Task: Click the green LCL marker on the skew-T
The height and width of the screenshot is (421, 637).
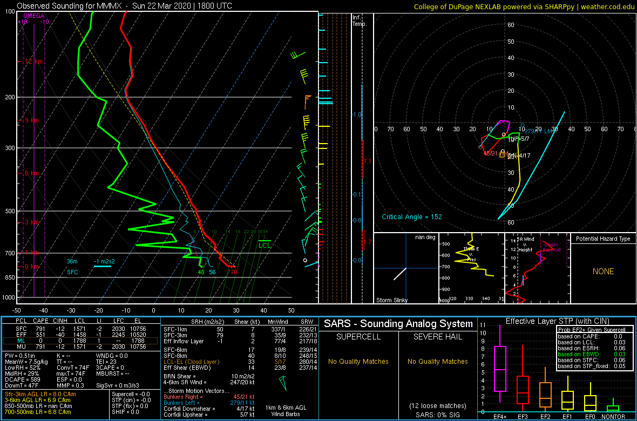Action: pos(265,244)
